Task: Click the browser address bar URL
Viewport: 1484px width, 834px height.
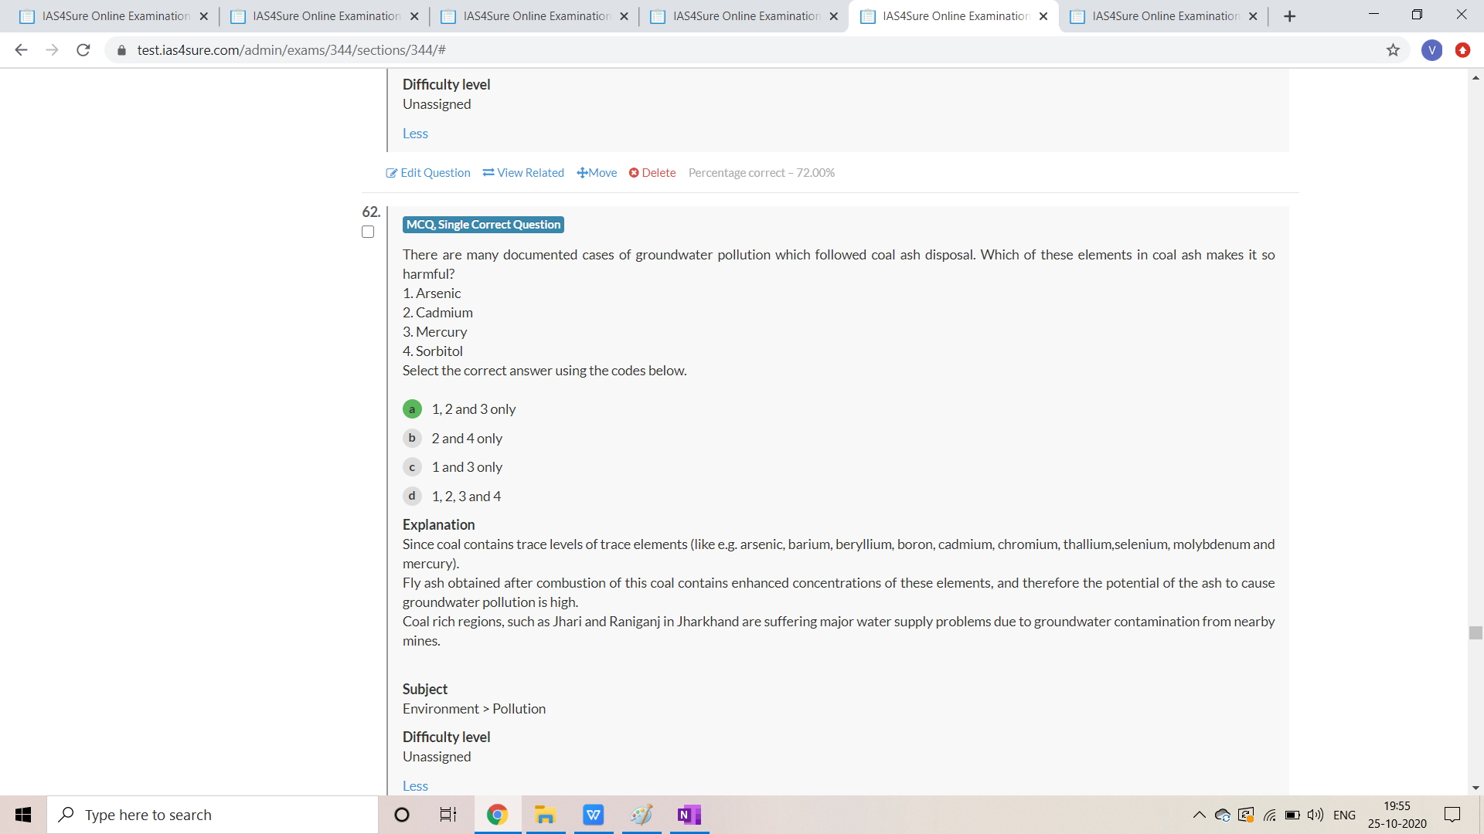Action: [x=291, y=50]
